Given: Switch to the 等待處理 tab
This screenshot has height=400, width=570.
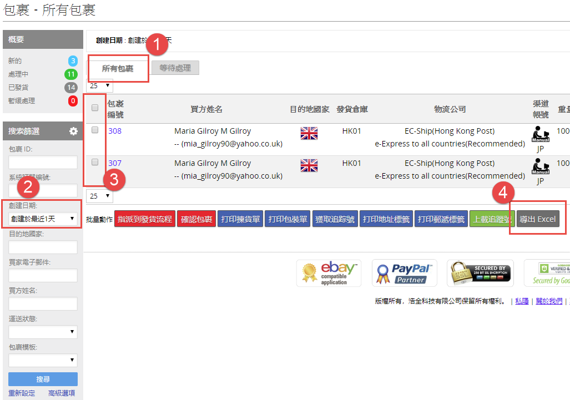Looking at the screenshot, I should point(175,68).
